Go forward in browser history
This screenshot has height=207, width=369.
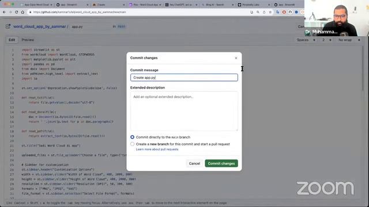click(x=10, y=12)
